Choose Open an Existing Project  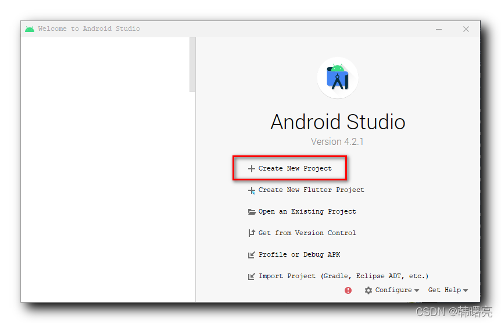click(307, 211)
